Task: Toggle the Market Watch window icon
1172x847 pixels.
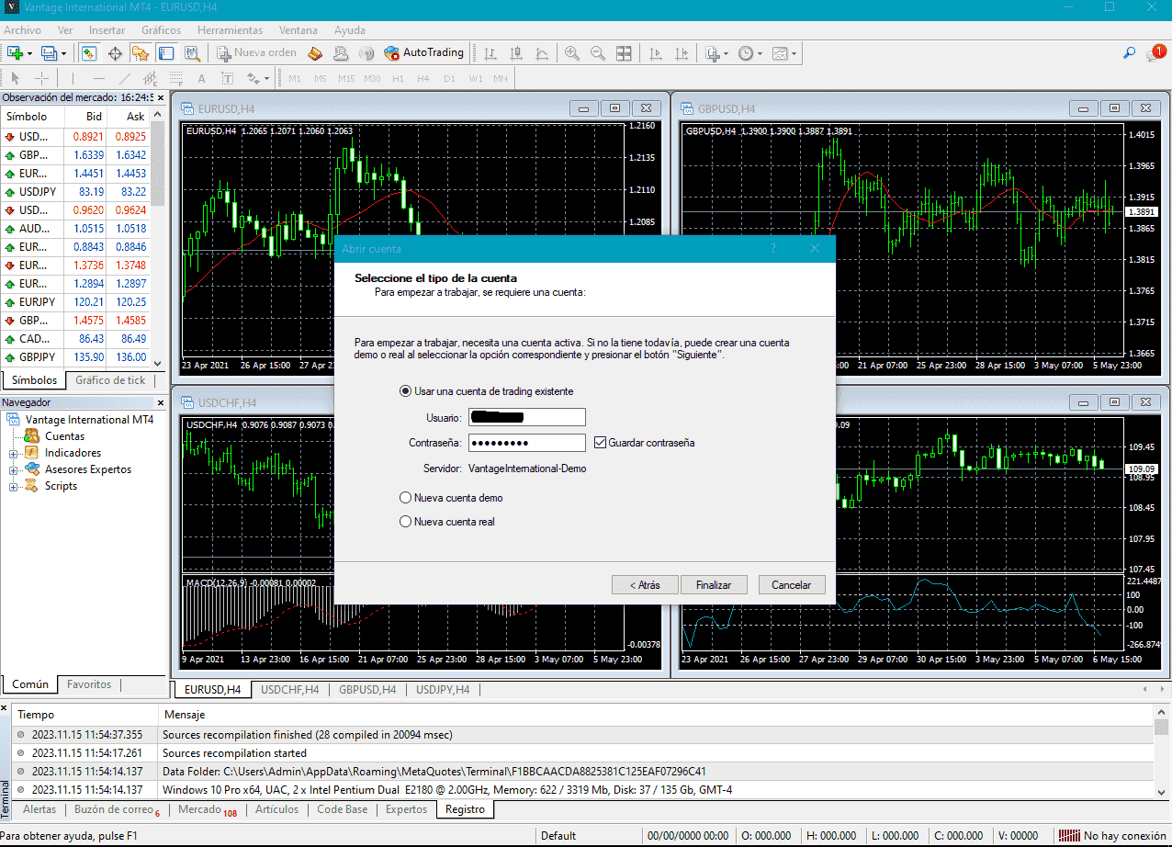Action: click(x=89, y=53)
